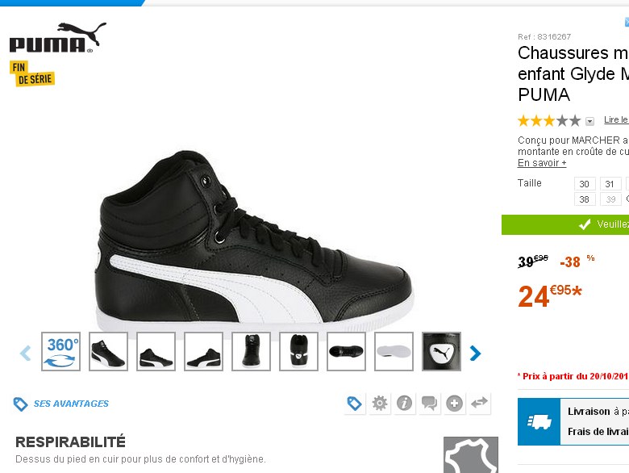The image size is (629, 473).
Task: Open the arrows compare tab icon
Action: [x=479, y=403]
